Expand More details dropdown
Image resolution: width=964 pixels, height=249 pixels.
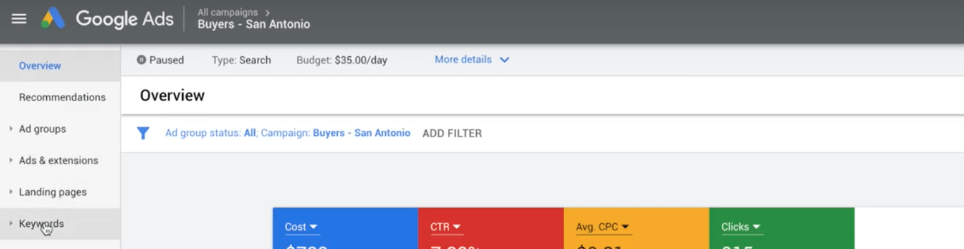coord(472,59)
